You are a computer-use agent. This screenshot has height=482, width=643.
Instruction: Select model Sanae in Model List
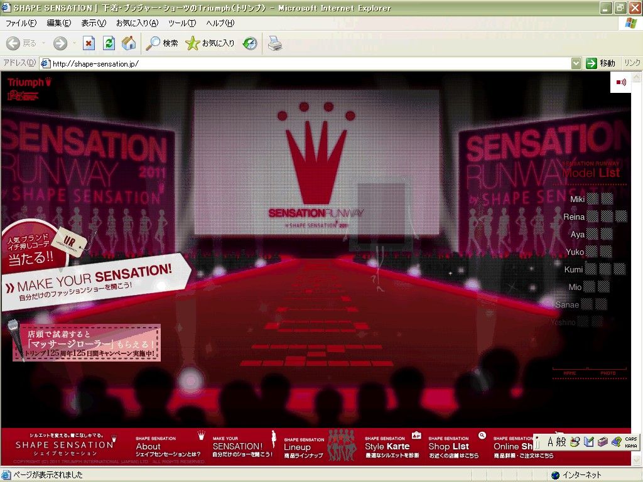pos(567,304)
